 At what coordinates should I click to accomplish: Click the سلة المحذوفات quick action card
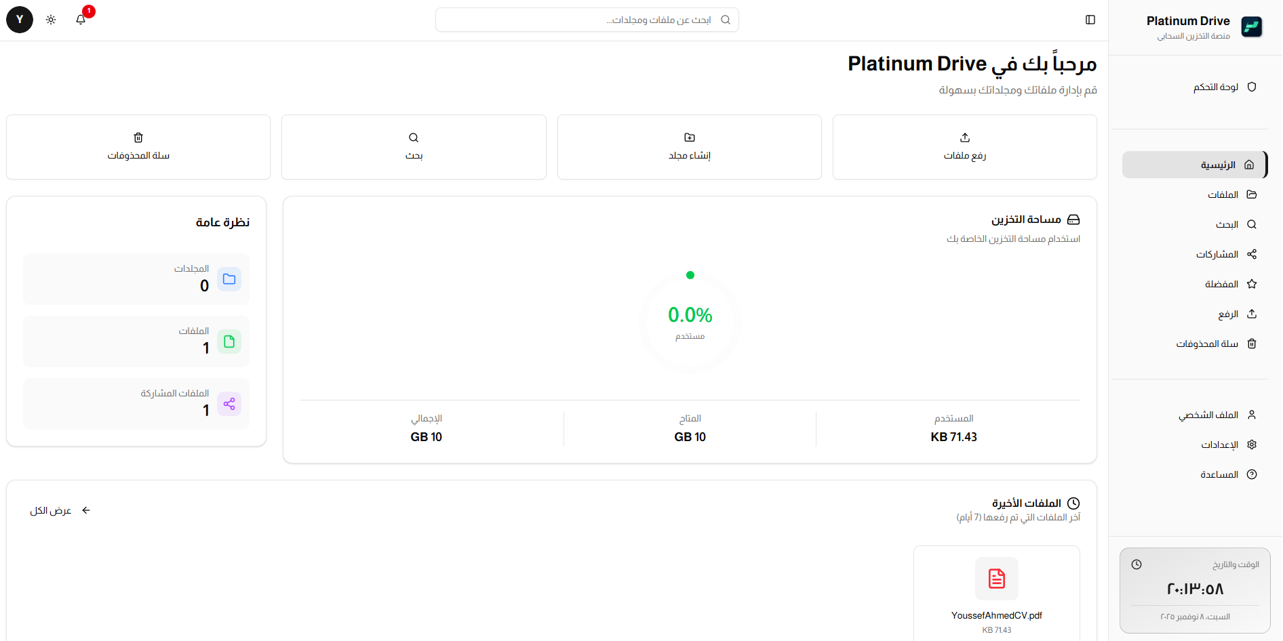coord(138,147)
